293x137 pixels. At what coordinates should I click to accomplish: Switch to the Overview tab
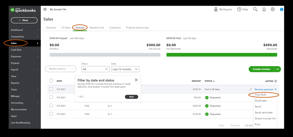[51, 28]
